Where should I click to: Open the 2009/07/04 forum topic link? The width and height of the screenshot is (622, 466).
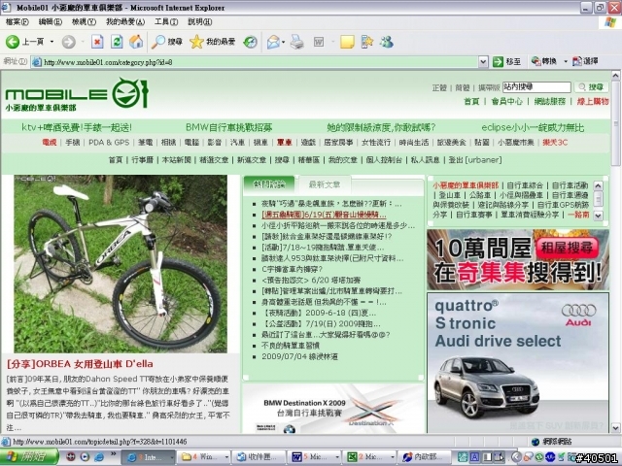point(299,356)
